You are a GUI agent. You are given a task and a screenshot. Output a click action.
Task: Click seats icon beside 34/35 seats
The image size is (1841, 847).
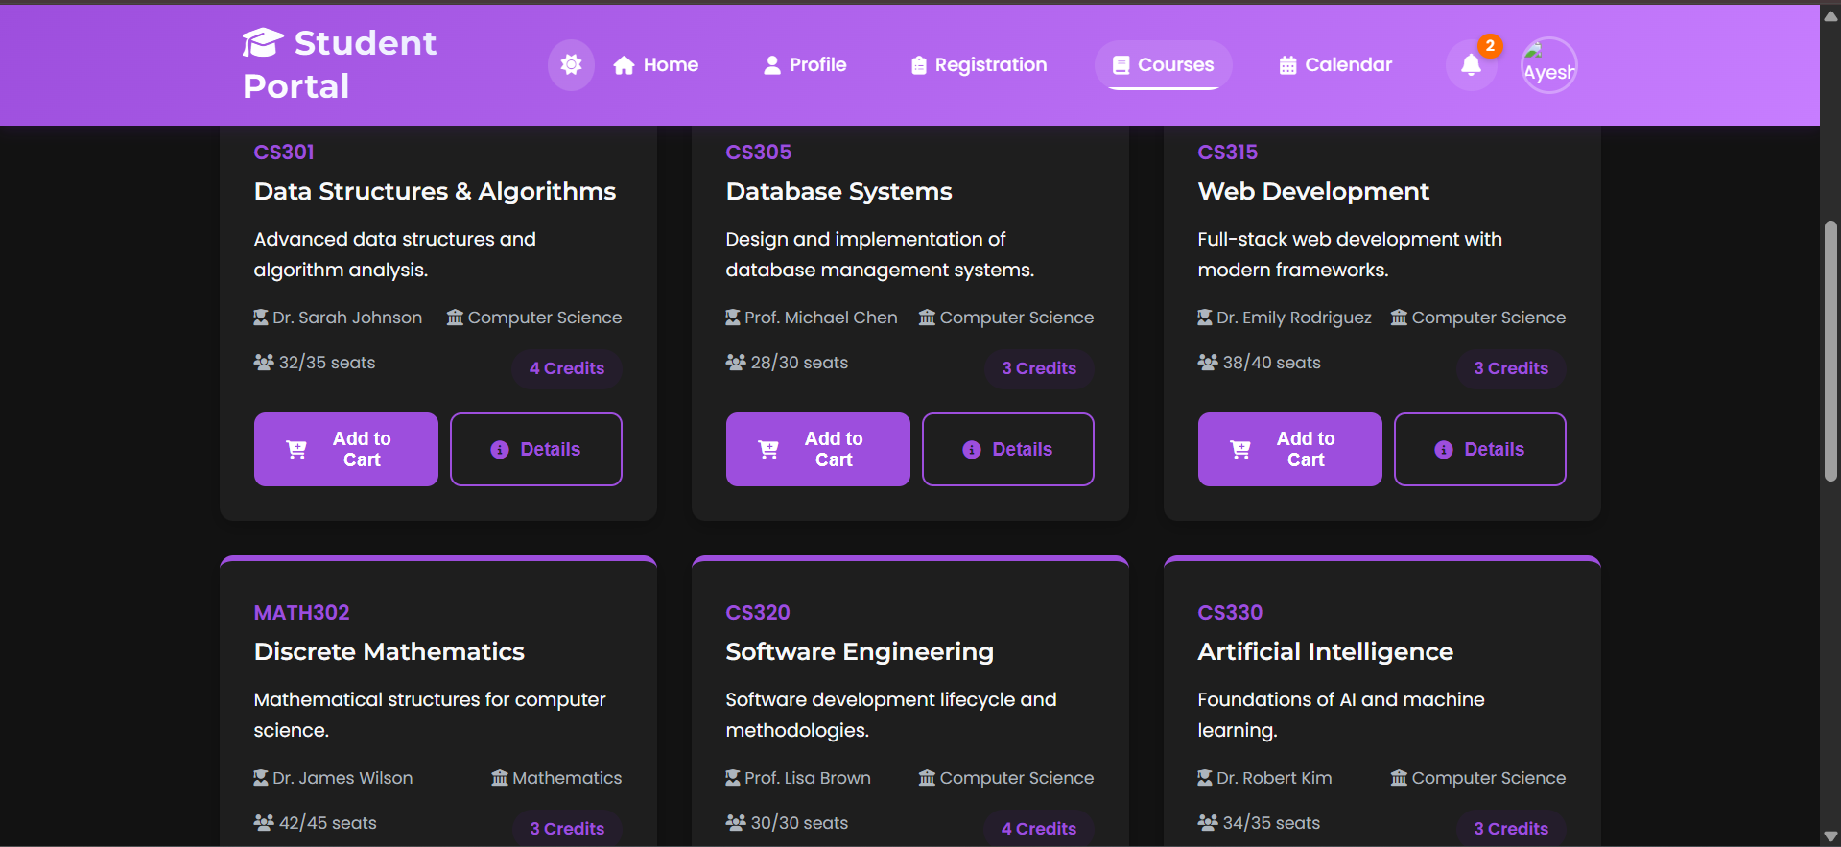coord(1208,822)
